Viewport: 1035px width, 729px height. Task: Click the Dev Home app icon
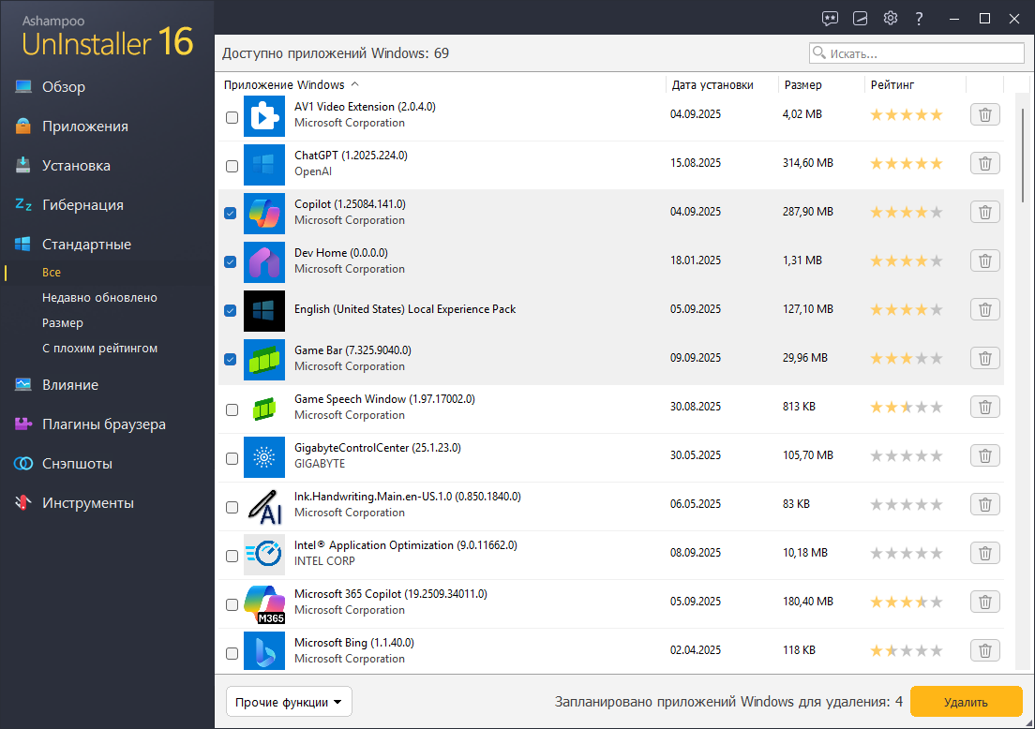264,262
